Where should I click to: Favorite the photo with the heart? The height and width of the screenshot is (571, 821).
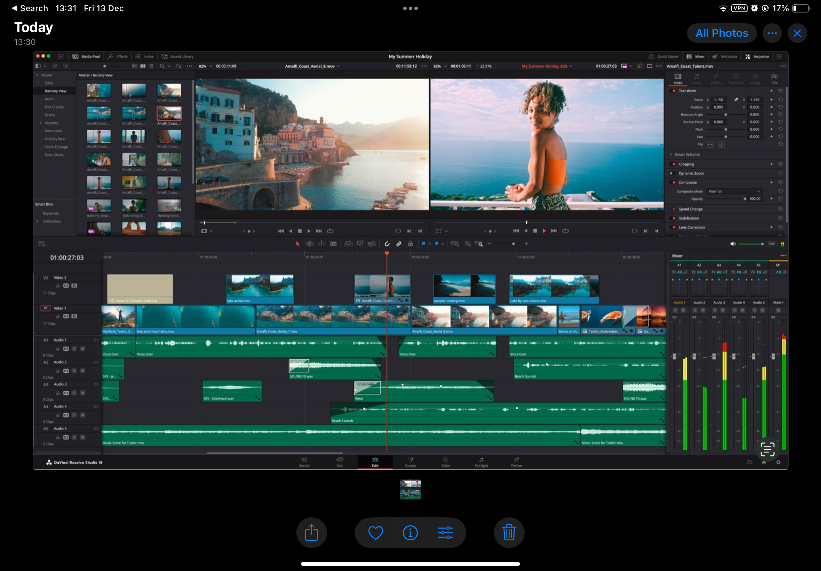click(375, 533)
